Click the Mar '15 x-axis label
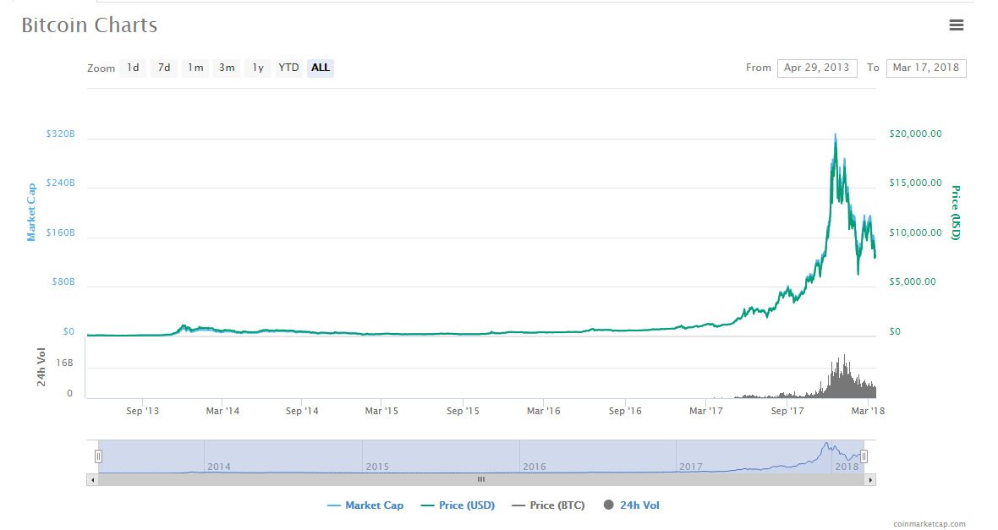998x530 pixels. pos(381,411)
